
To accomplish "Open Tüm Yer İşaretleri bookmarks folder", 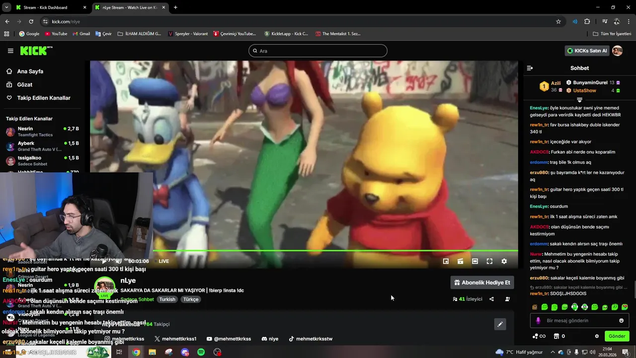I will (612, 34).
